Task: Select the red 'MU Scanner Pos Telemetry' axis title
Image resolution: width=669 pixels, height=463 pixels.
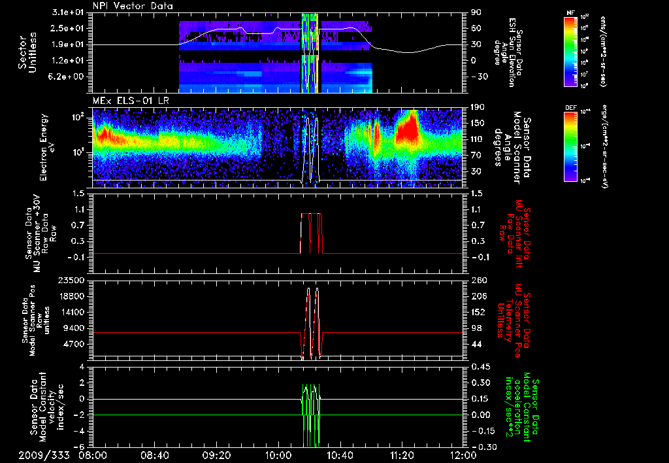Action: 512,320
